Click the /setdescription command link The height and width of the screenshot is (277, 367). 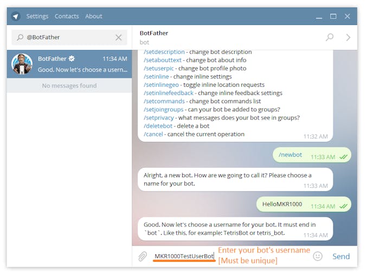pyautogui.click(x=164, y=52)
